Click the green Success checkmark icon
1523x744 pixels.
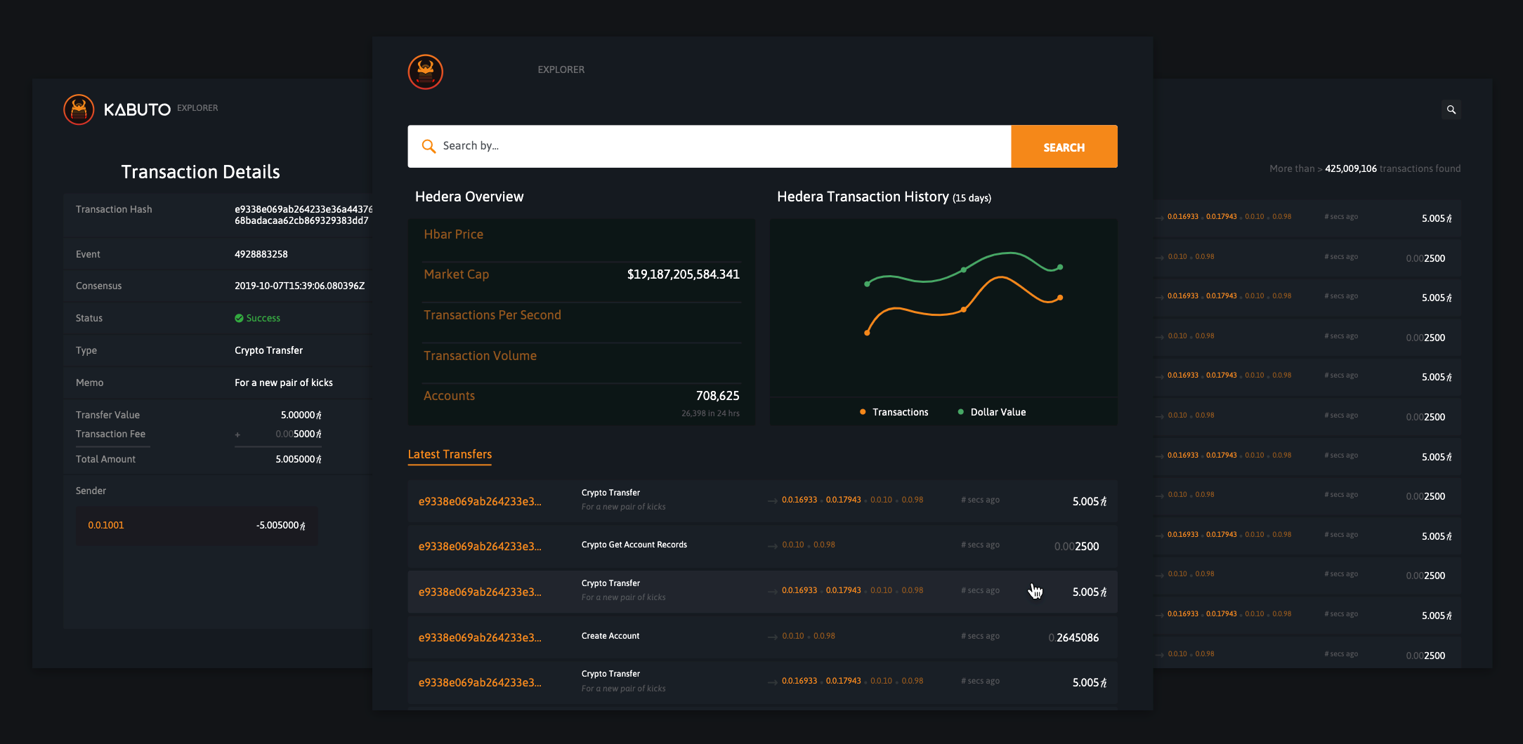point(239,318)
